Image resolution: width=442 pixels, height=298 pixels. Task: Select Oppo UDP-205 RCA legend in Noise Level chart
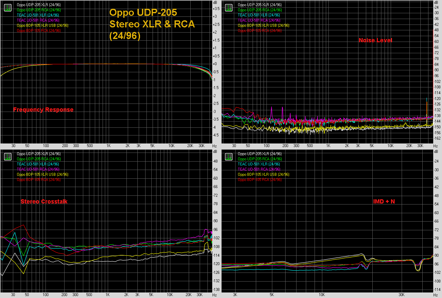click(x=260, y=10)
